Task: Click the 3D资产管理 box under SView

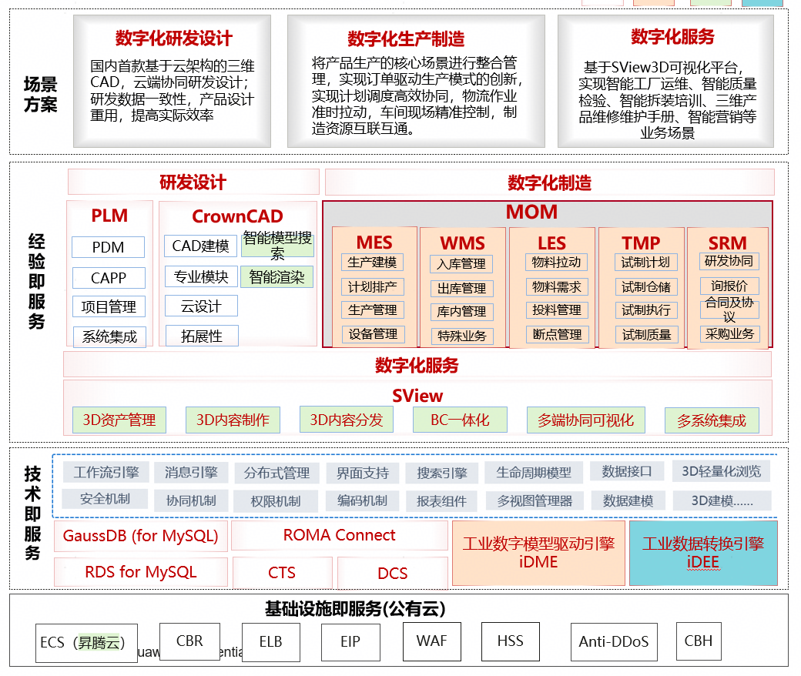Action: pyautogui.click(x=119, y=420)
